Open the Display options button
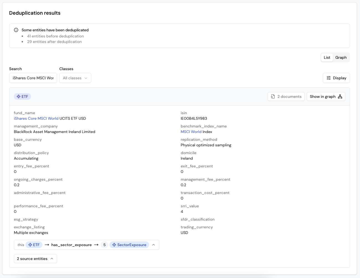360x278 pixels. (x=336, y=78)
